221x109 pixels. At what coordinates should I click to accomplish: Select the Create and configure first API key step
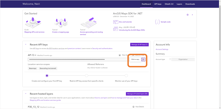coord(47,76)
